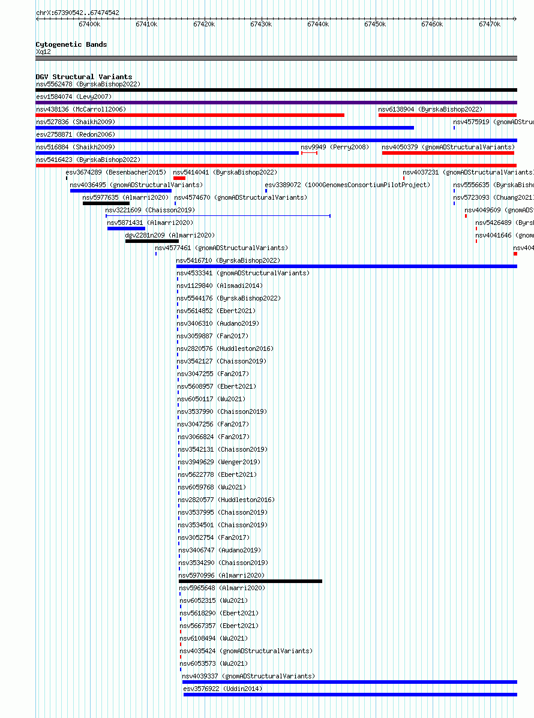Select the nsv6053573 (Wu2021) label
Image resolution: width=534 pixels, height=718 pixels.
(214, 663)
